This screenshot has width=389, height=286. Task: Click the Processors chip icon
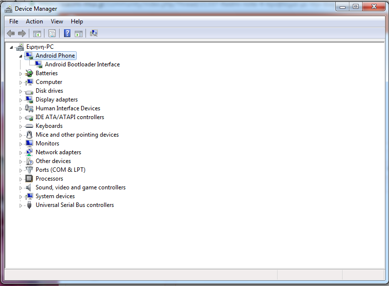click(29, 179)
